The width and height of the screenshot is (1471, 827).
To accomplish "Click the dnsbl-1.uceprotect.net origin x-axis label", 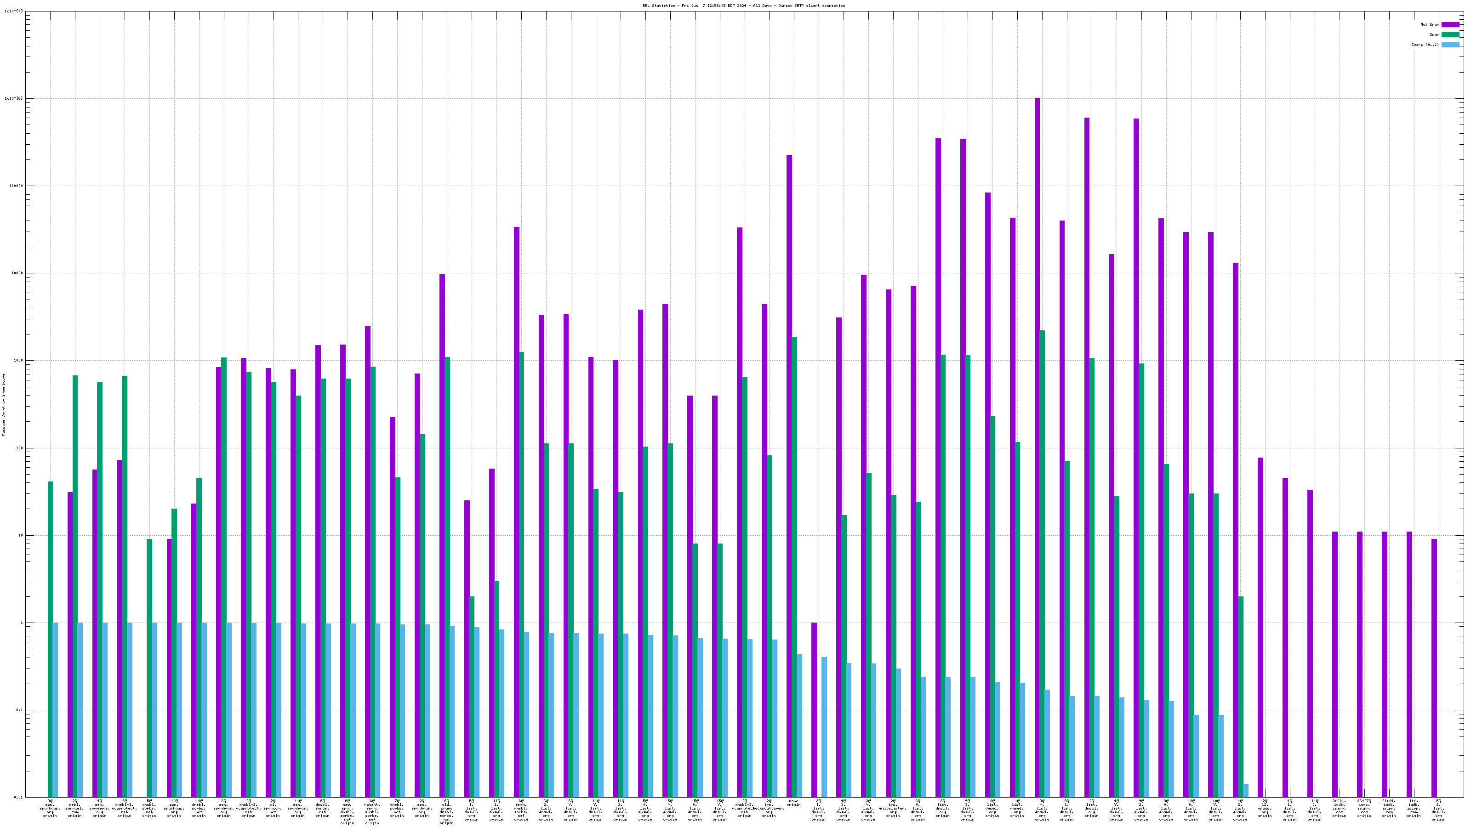I will pyautogui.click(x=125, y=808).
